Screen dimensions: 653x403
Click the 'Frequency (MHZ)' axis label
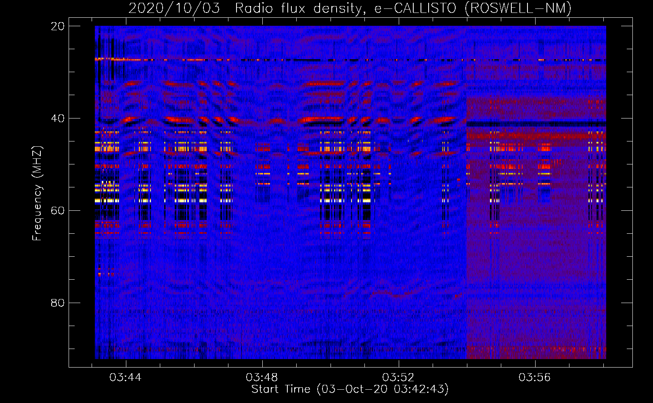pos(37,193)
